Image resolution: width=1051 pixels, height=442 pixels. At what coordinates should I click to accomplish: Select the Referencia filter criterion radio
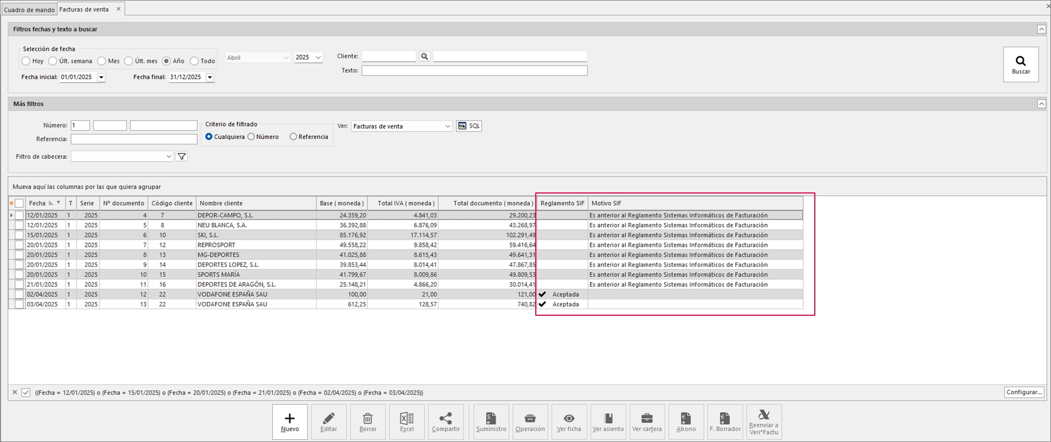(x=293, y=137)
